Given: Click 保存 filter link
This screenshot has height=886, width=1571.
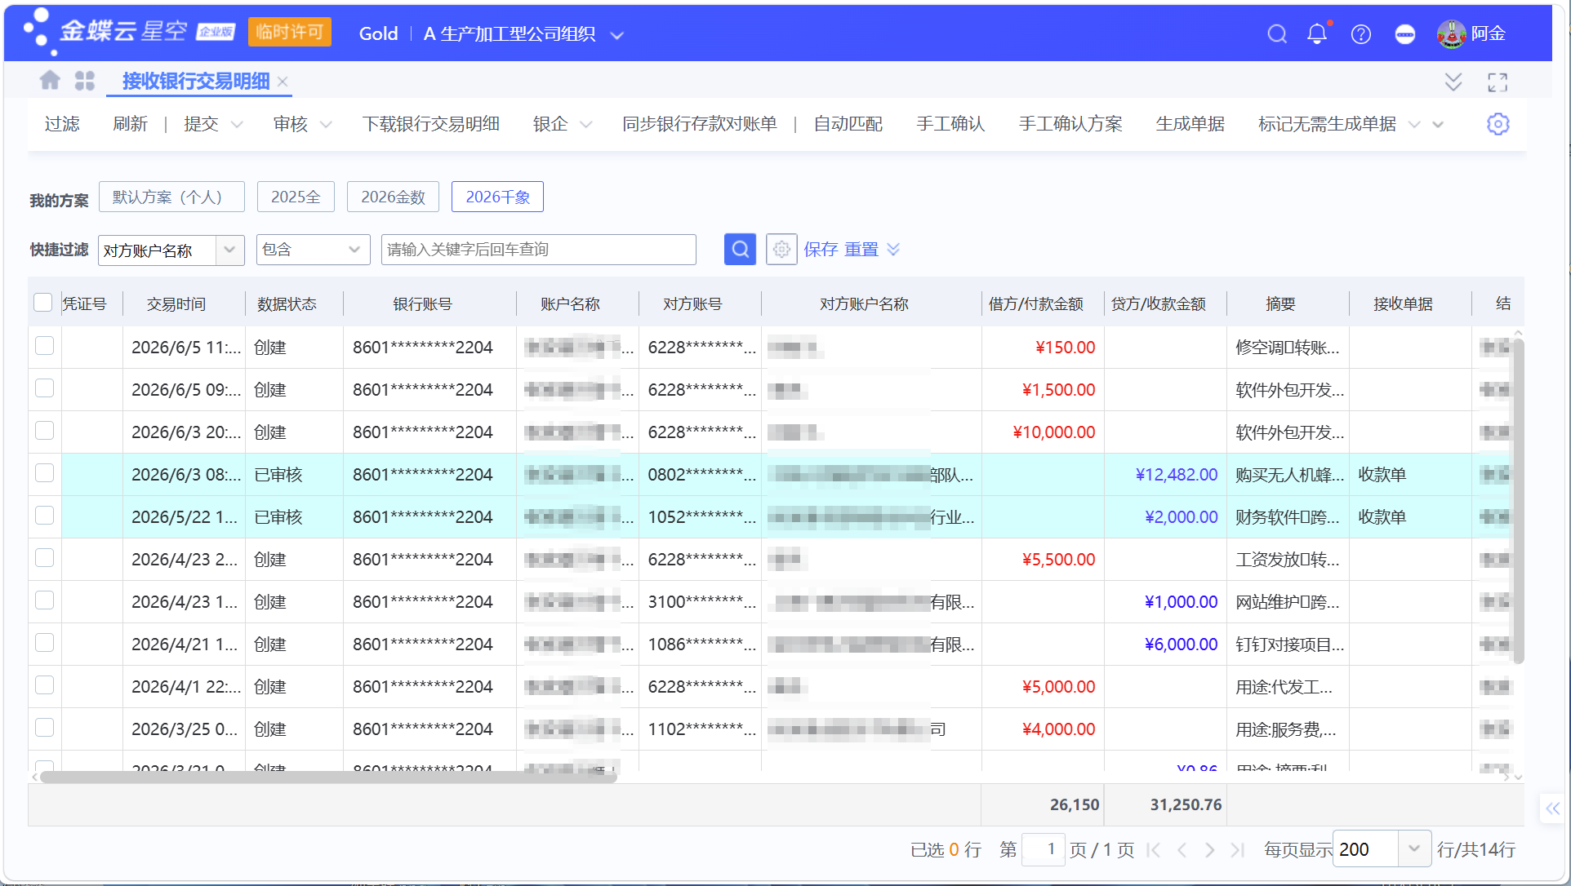Looking at the screenshot, I should [x=821, y=249].
